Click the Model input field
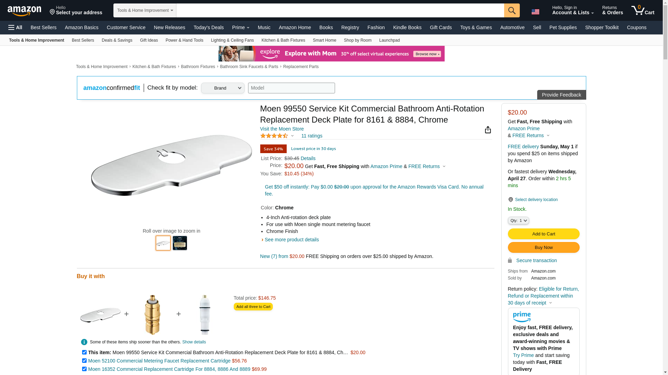668x375 pixels. [x=291, y=88]
